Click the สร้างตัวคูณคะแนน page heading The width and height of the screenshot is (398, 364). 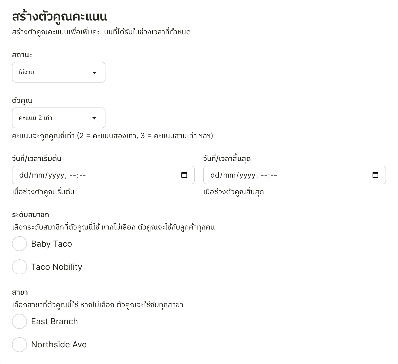[x=59, y=16]
